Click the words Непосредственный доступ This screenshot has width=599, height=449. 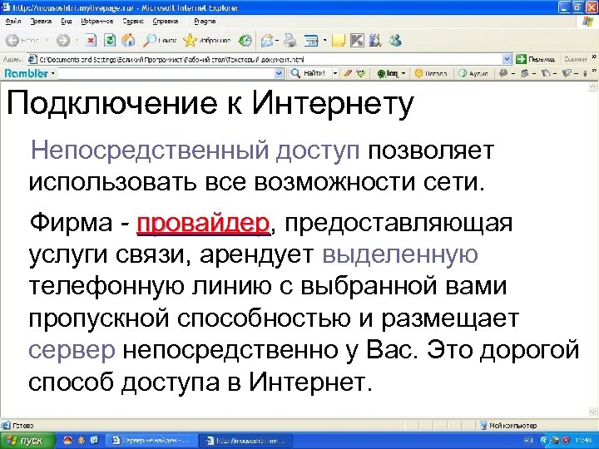click(195, 150)
